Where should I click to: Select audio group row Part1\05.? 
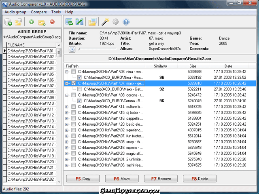32,74
